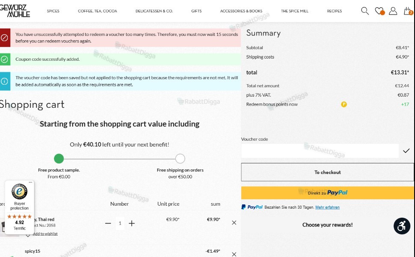Click the Gewürzmühle logo
This screenshot has width=415, height=257.
click(x=15, y=11)
